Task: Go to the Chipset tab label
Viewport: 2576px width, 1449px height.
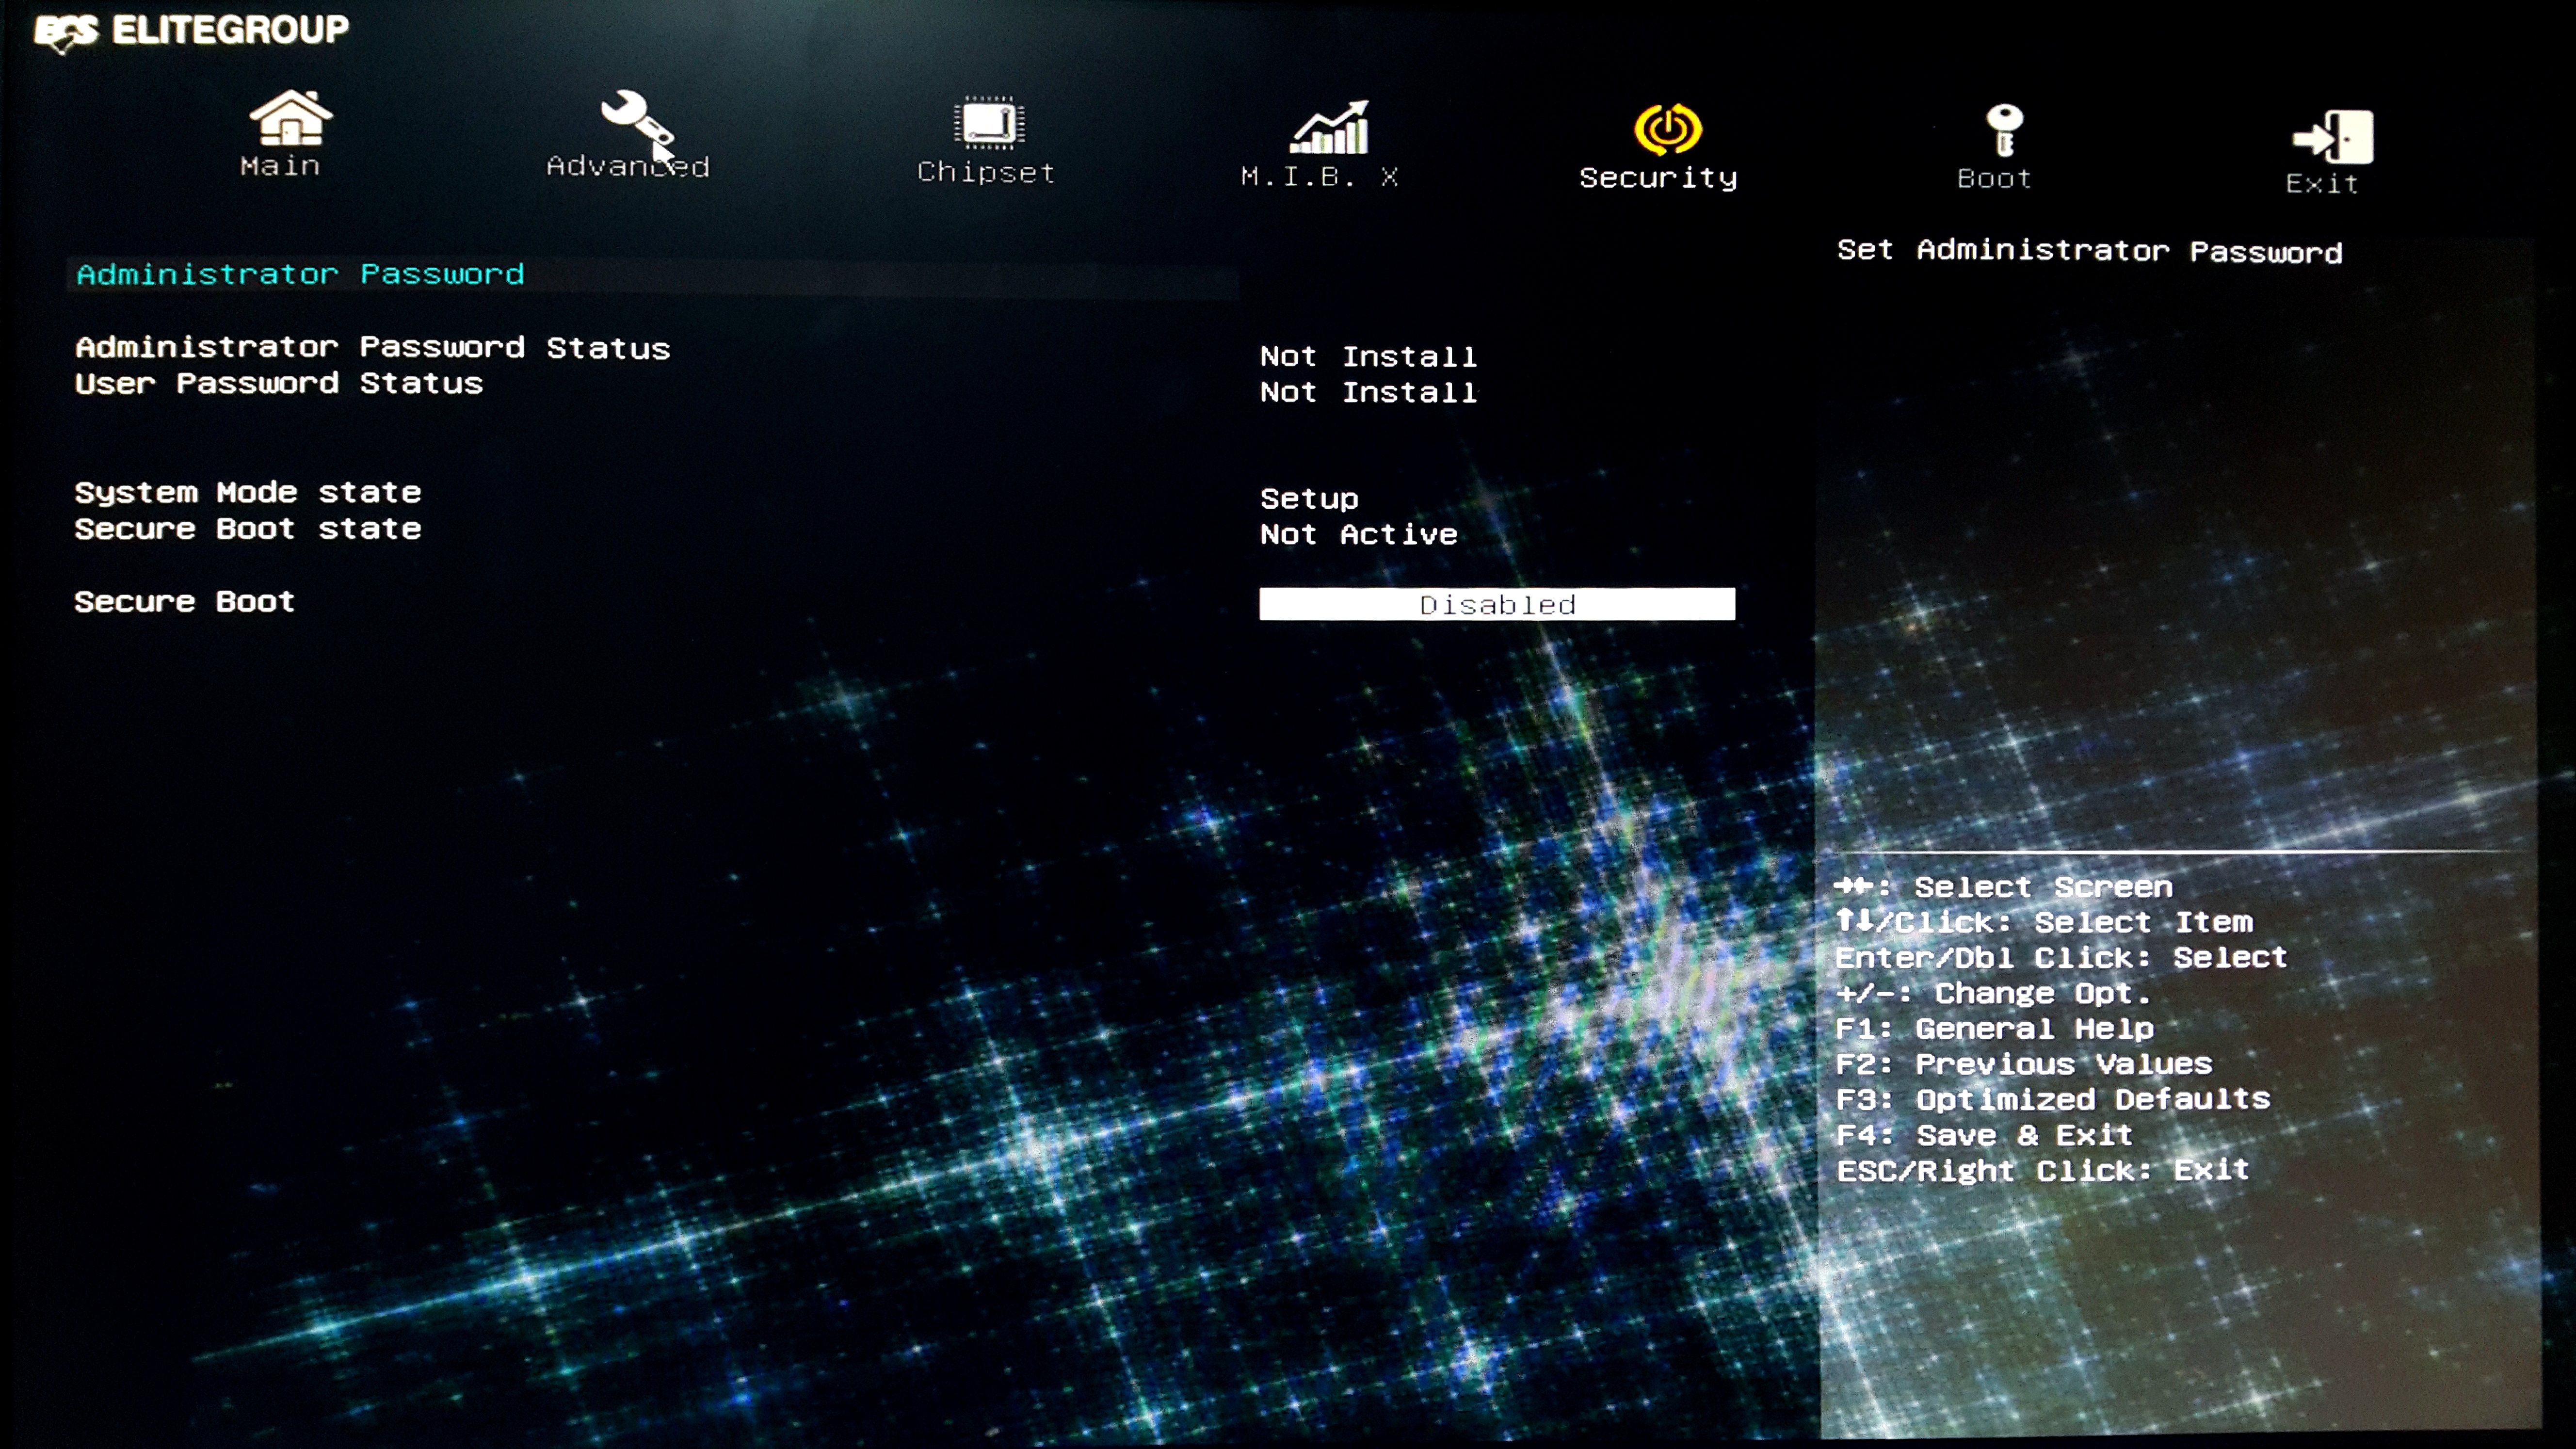Action: (986, 172)
